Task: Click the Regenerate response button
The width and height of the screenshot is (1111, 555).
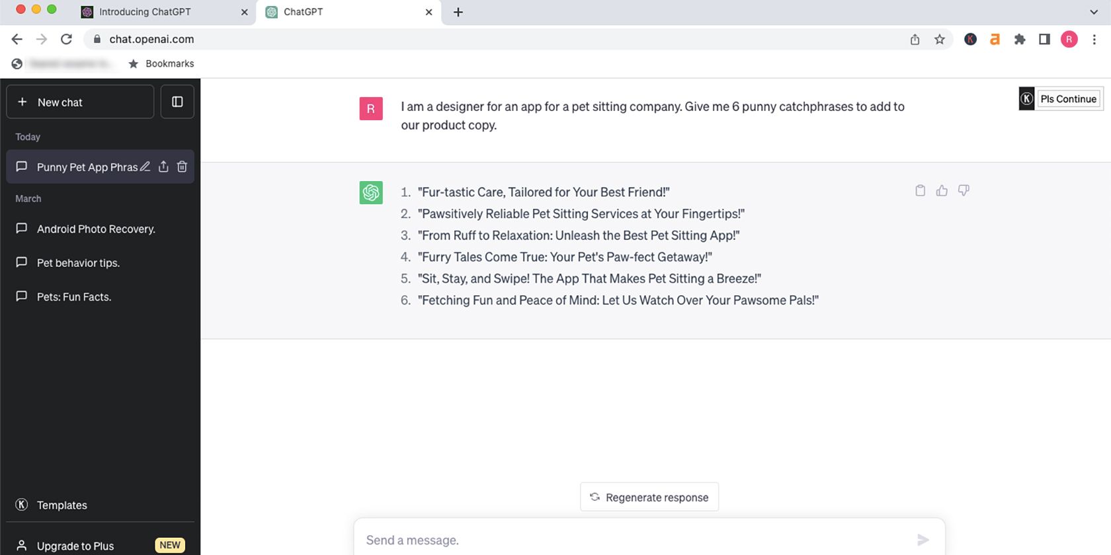Action: coord(649,497)
